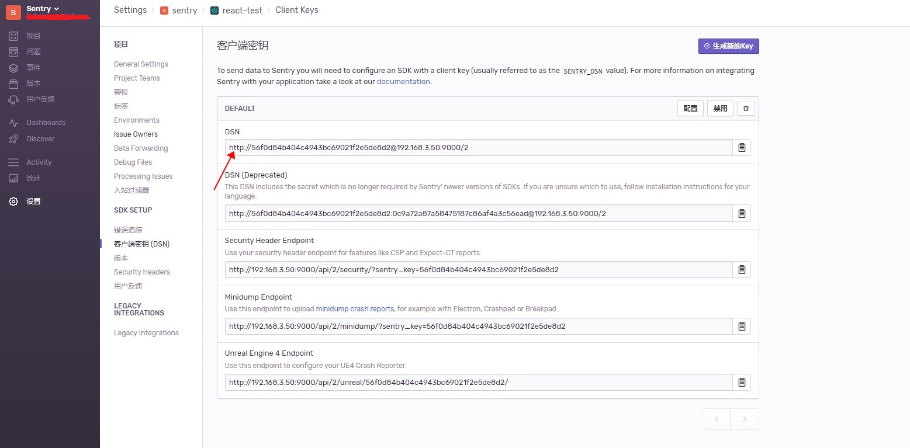Viewport: 910px width, 448px height.
Task: Open the Dashboards pulse icon
Action: (13, 123)
